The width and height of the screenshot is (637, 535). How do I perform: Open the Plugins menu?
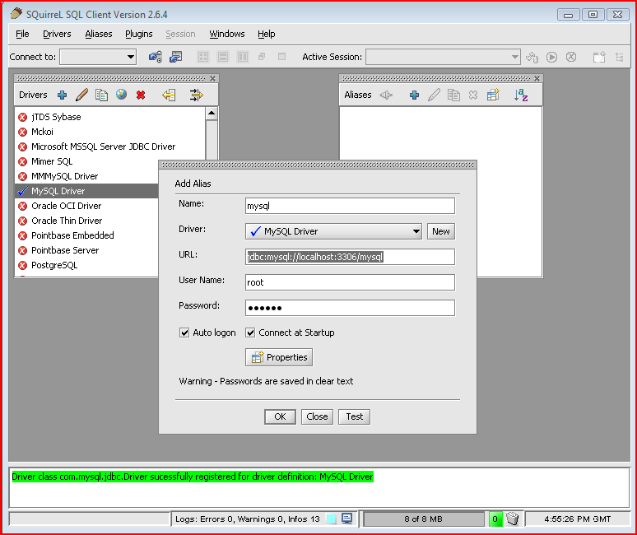tap(138, 34)
